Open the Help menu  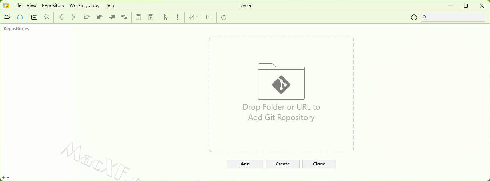coord(109,5)
